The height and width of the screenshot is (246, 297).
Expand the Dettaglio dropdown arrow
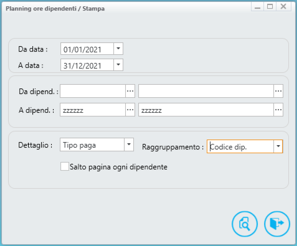click(x=129, y=144)
